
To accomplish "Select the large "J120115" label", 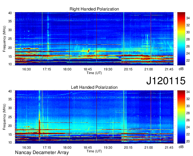I will pyautogui.click(x=166, y=81).
